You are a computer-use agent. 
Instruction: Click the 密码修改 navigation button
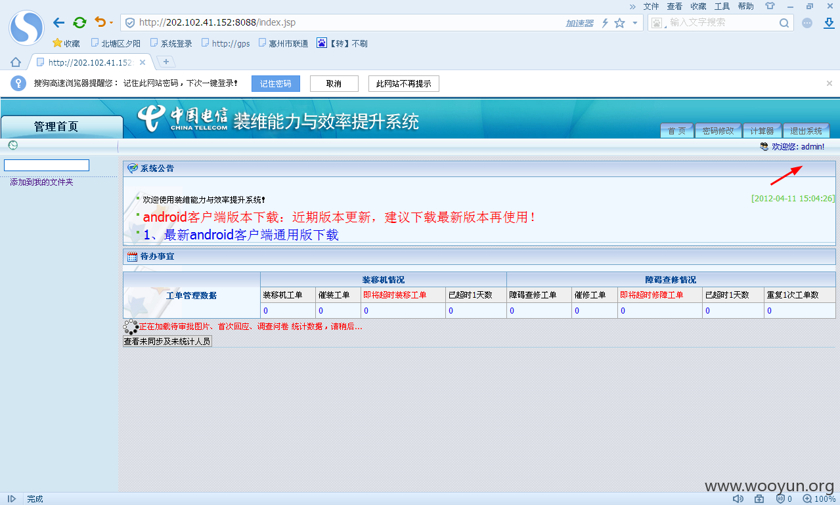coord(718,131)
